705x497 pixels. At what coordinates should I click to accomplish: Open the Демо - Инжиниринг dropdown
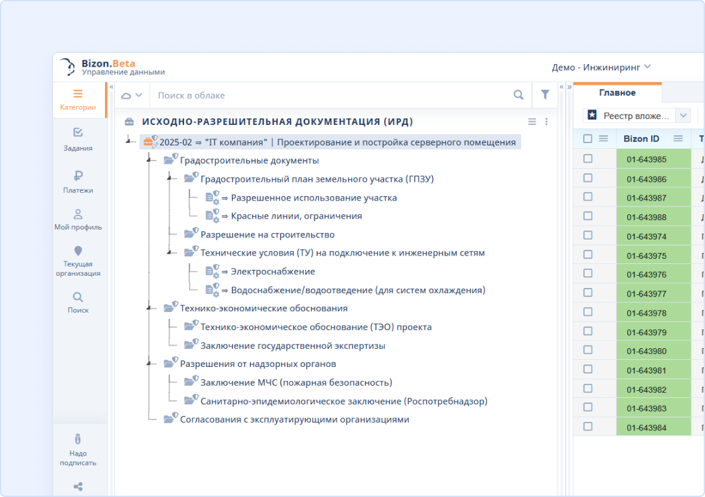[601, 67]
